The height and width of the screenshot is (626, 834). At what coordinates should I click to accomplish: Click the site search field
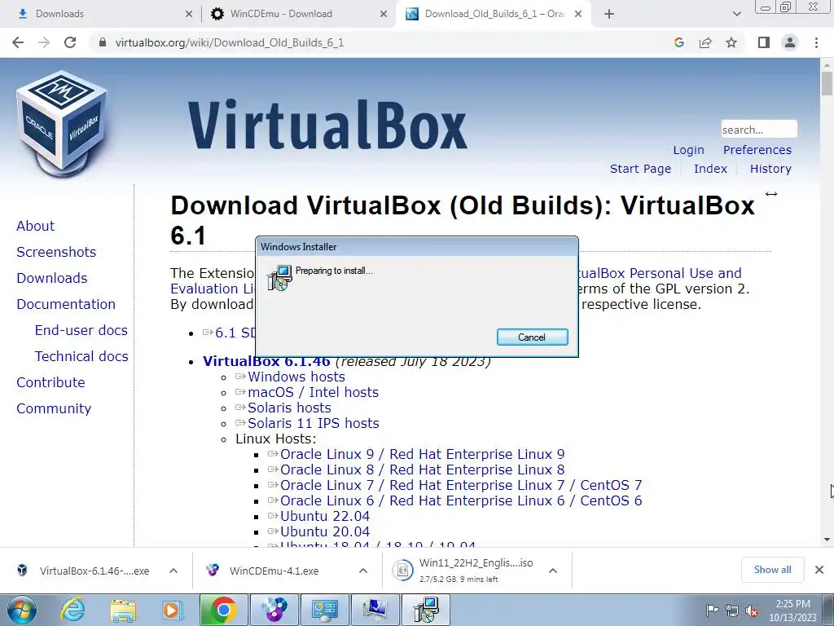click(759, 130)
